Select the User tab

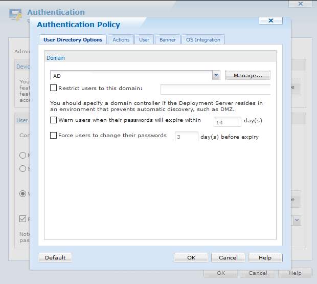pyautogui.click(x=144, y=39)
